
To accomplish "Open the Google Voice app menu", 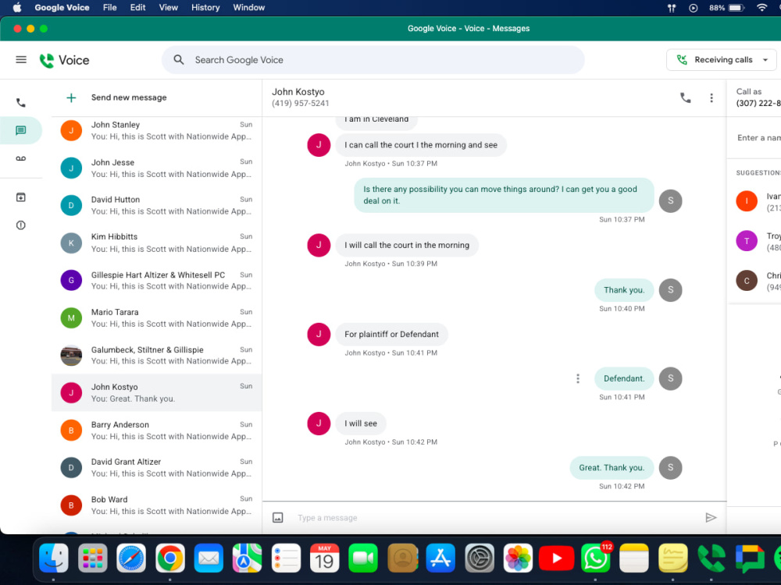I will pyautogui.click(x=62, y=8).
